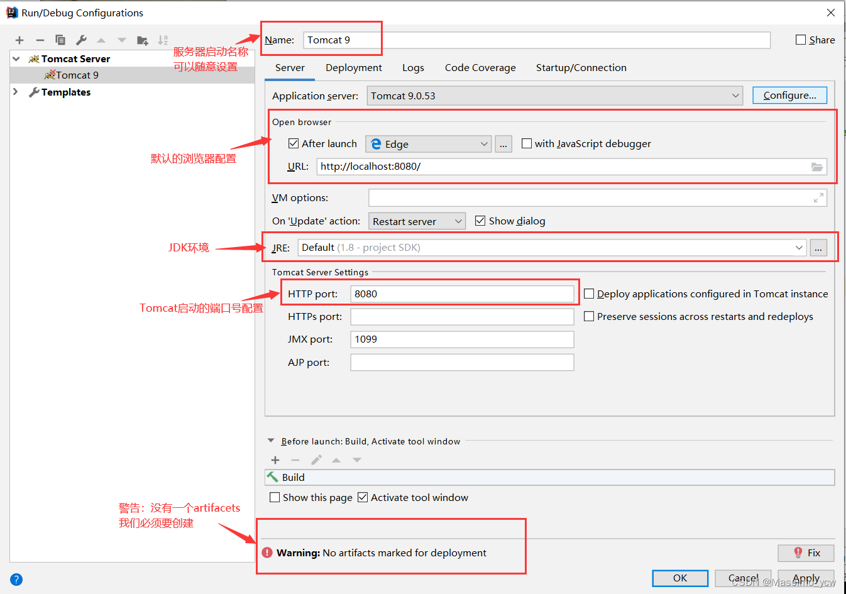Open the Logs tab

tap(413, 68)
